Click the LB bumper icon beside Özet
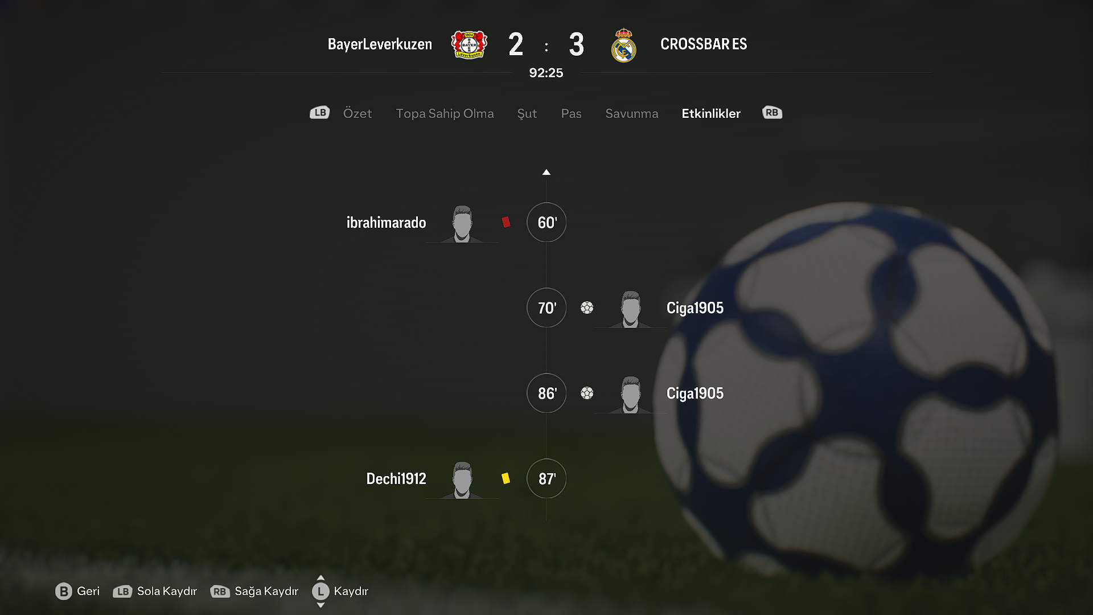 pyautogui.click(x=319, y=113)
